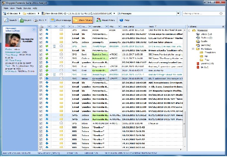Collapse the Messages root folder
The height and width of the screenshot is (157, 227).
click(x=189, y=30)
